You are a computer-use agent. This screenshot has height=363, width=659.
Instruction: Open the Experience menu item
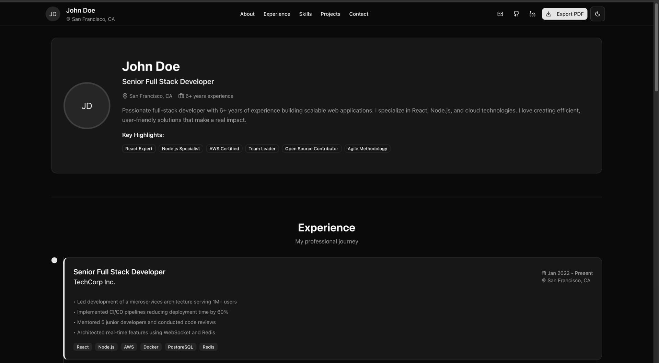click(x=277, y=14)
